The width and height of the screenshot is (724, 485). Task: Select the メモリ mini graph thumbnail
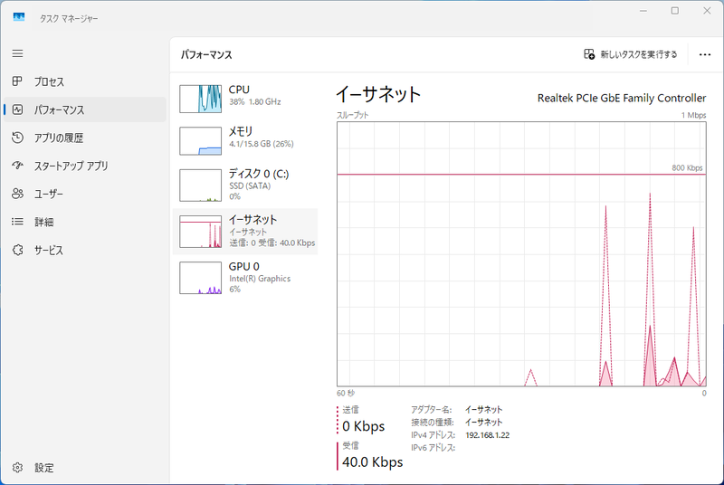(x=200, y=141)
